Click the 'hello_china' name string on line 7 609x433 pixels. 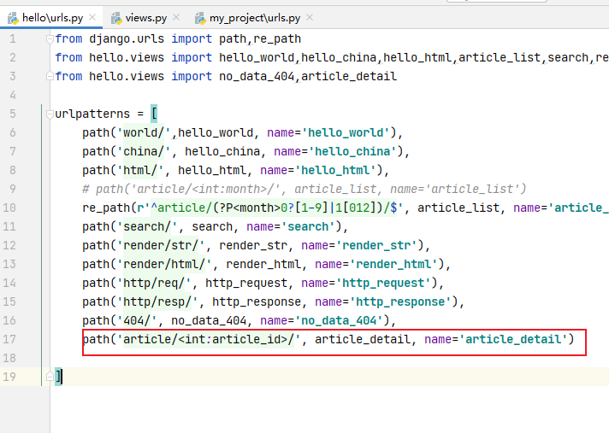(352, 151)
